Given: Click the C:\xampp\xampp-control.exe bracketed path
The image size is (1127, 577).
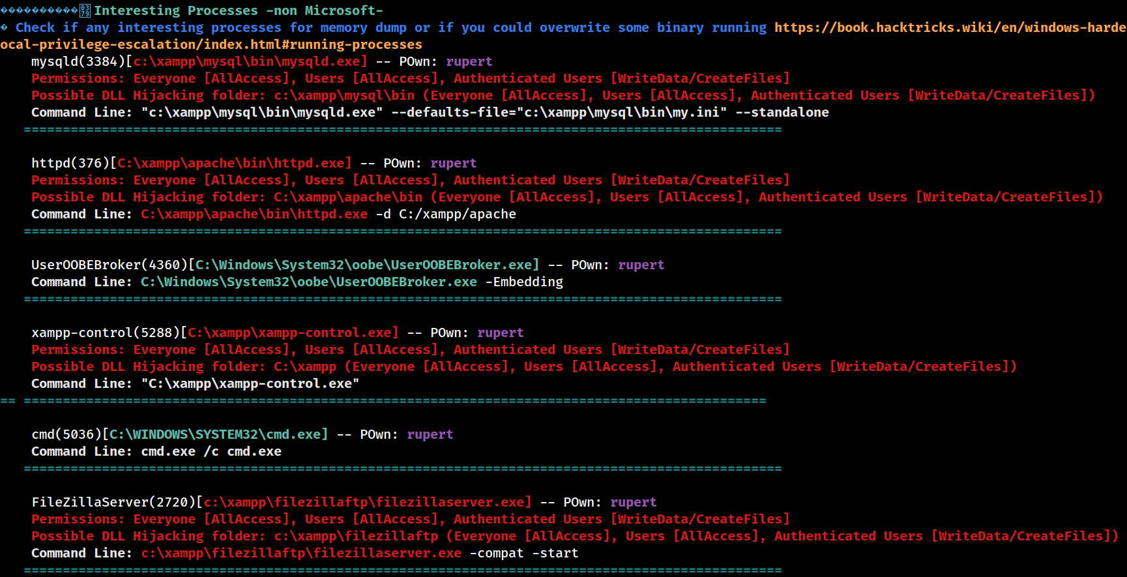Looking at the screenshot, I should coord(289,333).
